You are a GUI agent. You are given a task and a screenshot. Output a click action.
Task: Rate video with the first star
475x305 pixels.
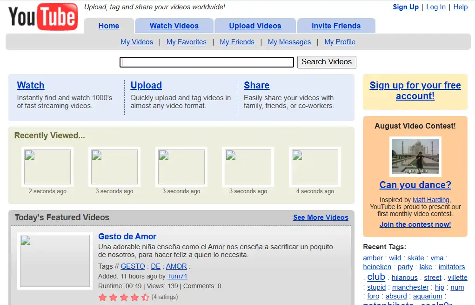pyautogui.click(x=103, y=297)
